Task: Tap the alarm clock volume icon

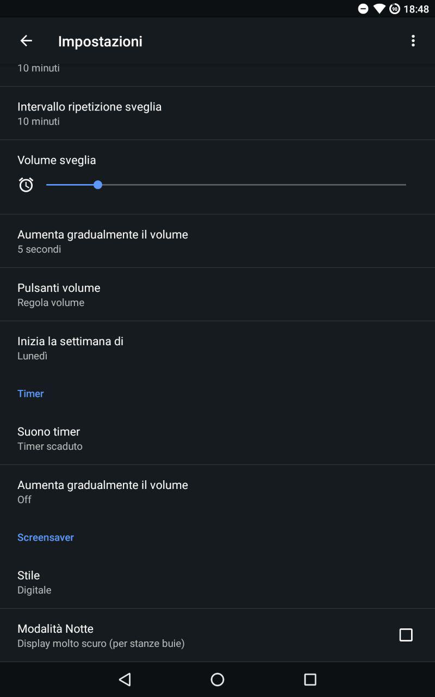Action: [26, 185]
